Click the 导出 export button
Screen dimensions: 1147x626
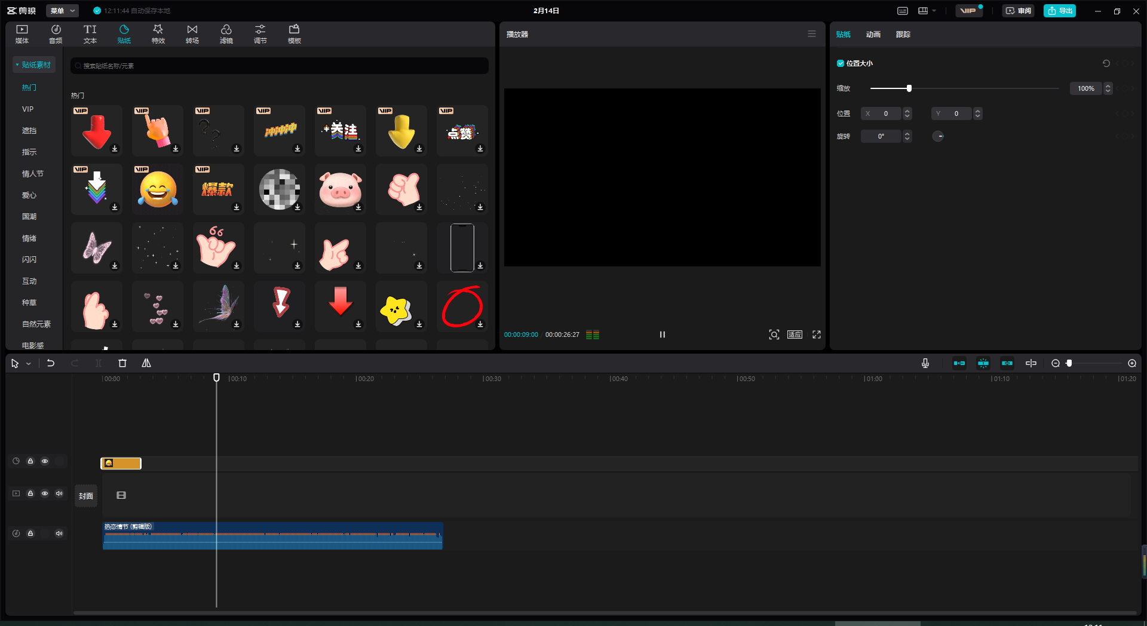[x=1060, y=11]
